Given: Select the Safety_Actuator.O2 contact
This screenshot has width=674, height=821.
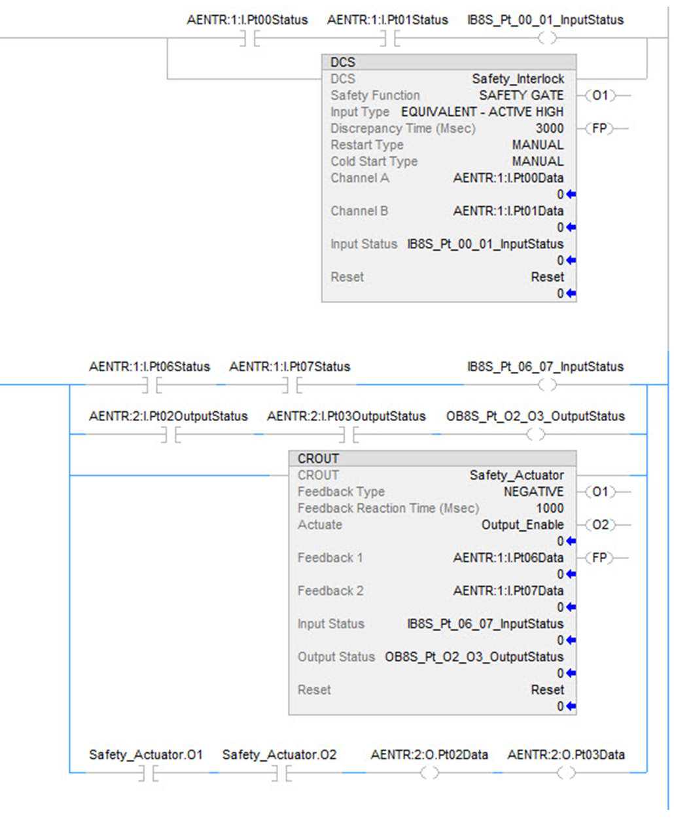Looking at the screenshot, I should (280, 774).
